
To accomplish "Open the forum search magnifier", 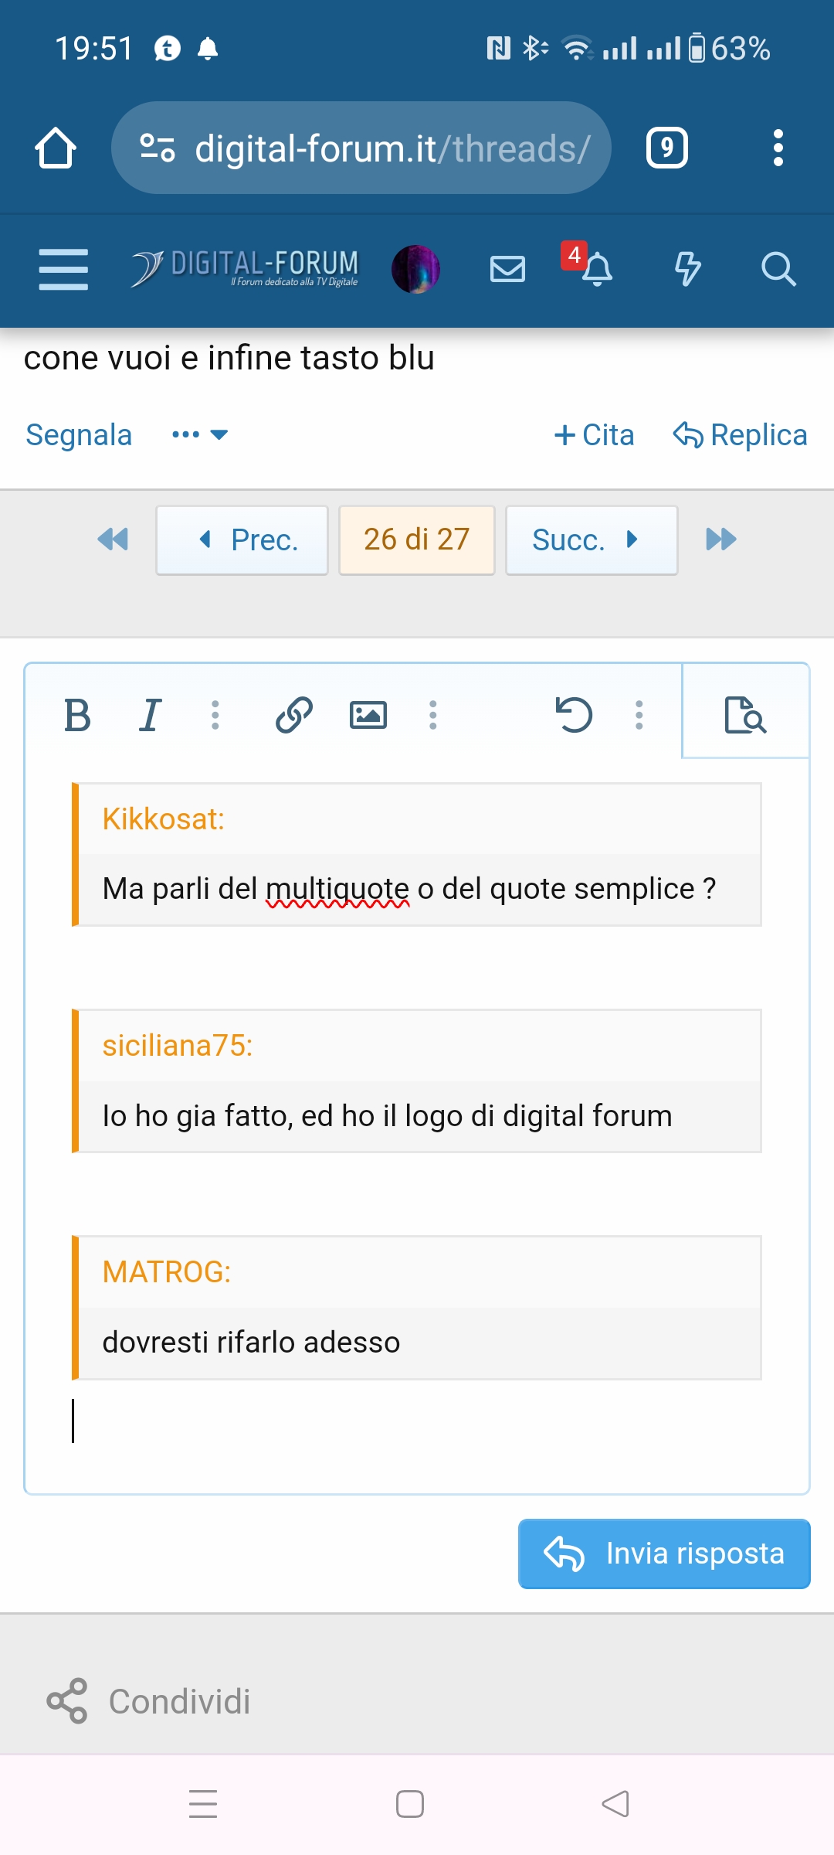I will pos(778,269).
